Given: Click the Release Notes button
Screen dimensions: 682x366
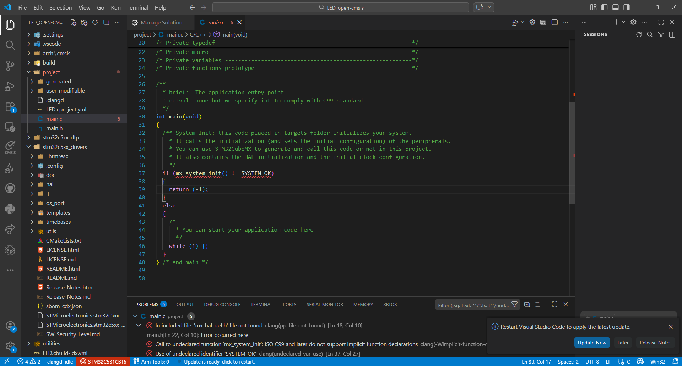Looking at the screenshot, I should point(655,343).
